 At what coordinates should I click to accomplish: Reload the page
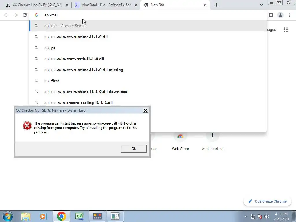pos(25,15)
